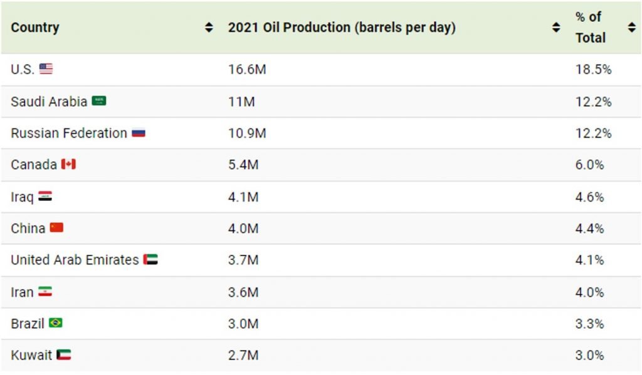642x375 pixels.
Task: Click the Saudi Arabia country name
Action: [49, 101]
